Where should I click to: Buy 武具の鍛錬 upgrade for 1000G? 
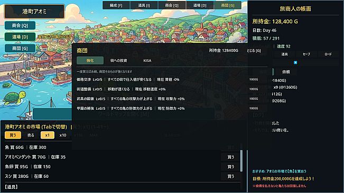click(x=254, y=99)
